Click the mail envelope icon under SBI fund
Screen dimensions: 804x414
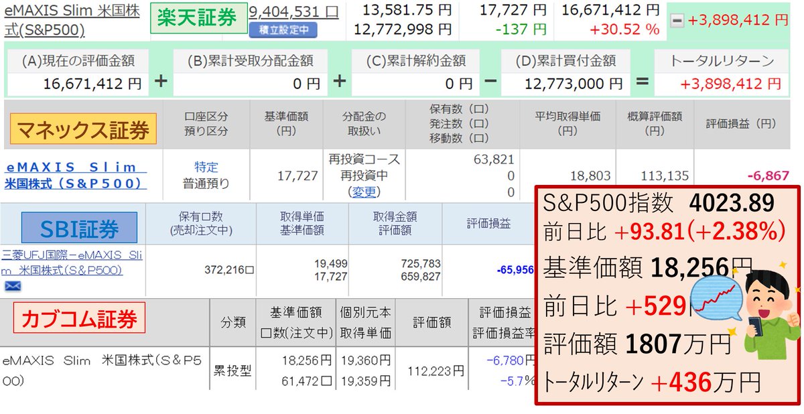tap(13, 286)
